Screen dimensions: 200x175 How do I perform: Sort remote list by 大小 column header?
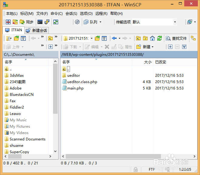pyautogui.click(x=143, y=62)
